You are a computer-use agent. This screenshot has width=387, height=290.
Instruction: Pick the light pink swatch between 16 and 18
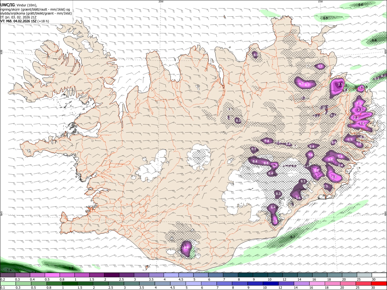tap(317, 283)
